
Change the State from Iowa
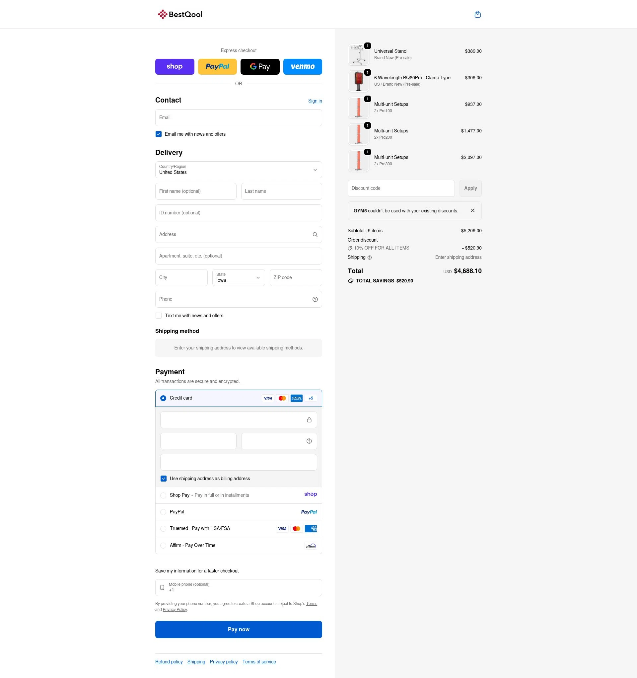[x=238, y=278]
